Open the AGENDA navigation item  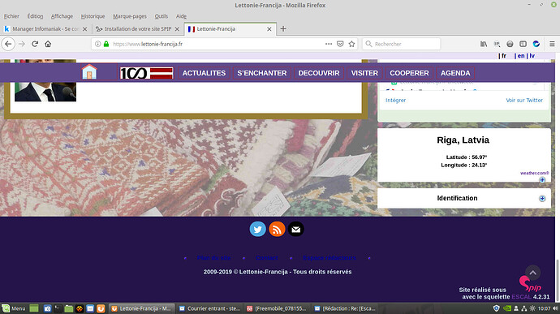455,73
